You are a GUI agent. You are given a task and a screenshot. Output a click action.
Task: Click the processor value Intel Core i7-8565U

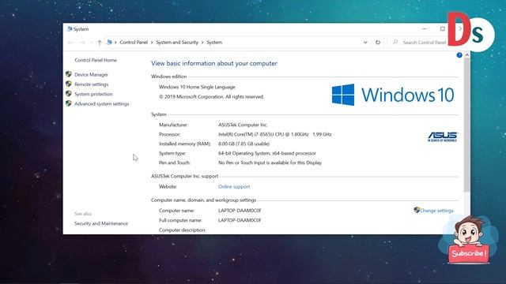(x=274, y=134)
